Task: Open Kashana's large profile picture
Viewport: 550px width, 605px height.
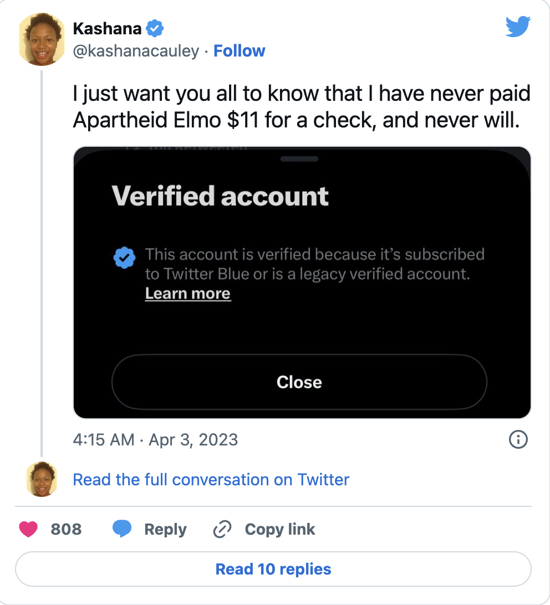Action: tap(42, 40)
